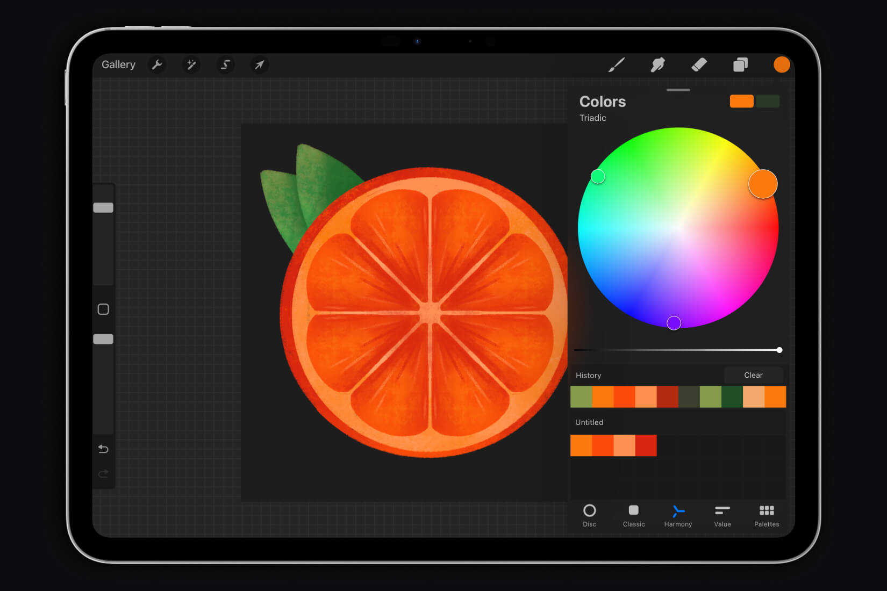The image size is (887, 591).
Task: Click the Untitled palette name
Action: tap(589, 422)
